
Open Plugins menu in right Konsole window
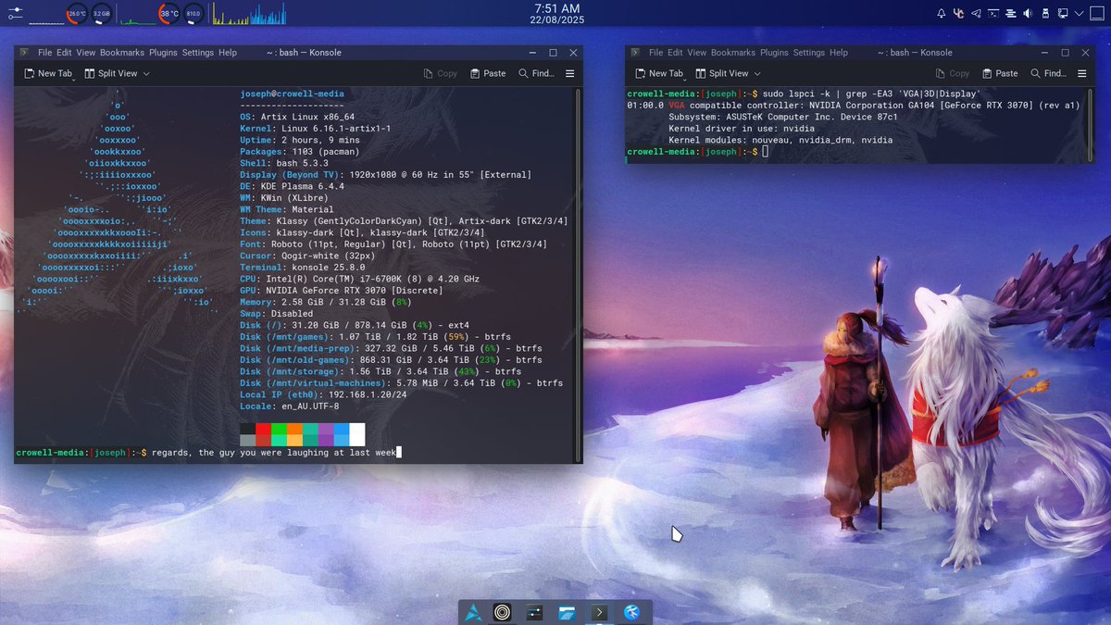pos(774,53)
